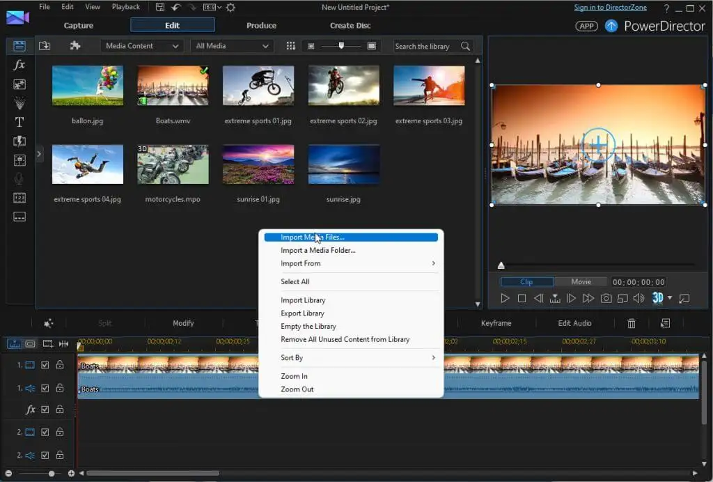713x482 pixels.
Task: Uncheck video track 1 visibility checkbox
Action: click(x=45, y=365)
